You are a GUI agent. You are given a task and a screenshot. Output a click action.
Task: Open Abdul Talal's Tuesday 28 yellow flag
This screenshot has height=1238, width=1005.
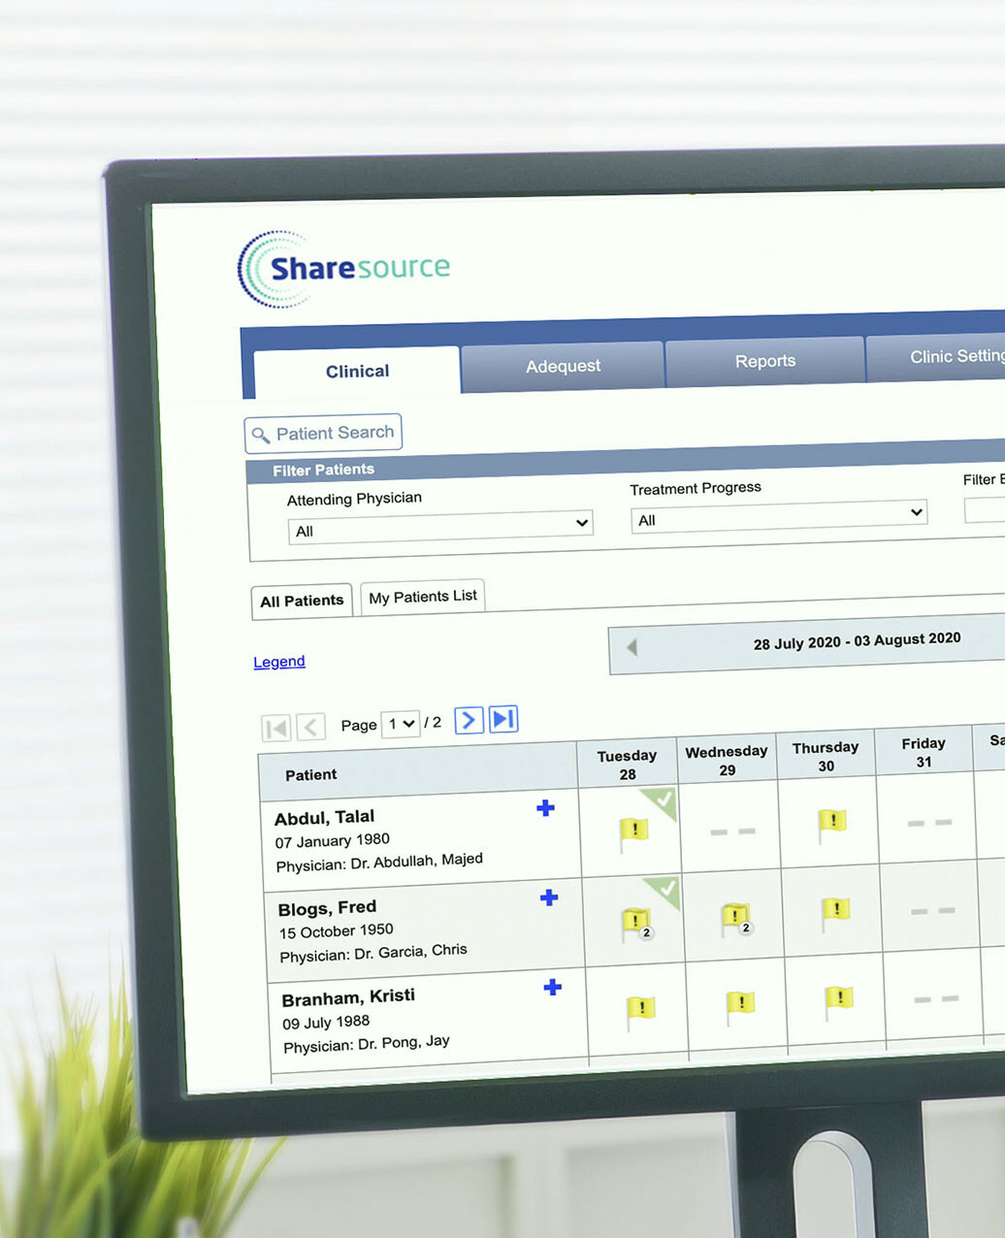(633, 831)
